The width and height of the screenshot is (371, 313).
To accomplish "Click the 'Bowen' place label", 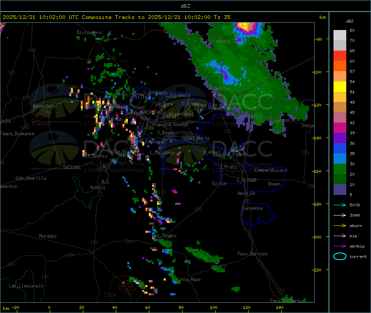I will click(275, 184).
